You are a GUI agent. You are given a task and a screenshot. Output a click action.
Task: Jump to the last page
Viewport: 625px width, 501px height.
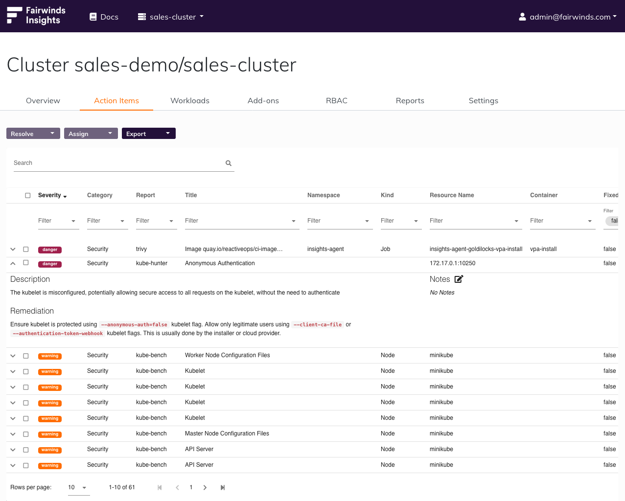point(223,487)
